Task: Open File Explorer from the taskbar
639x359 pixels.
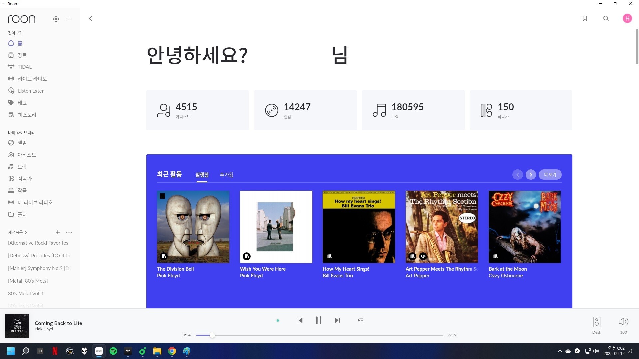Action: point(157,351)
